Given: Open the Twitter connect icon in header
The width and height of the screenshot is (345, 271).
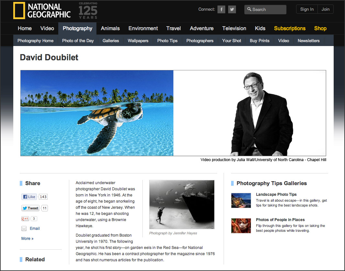Looking at the screenshot, I should pos(232,9).
